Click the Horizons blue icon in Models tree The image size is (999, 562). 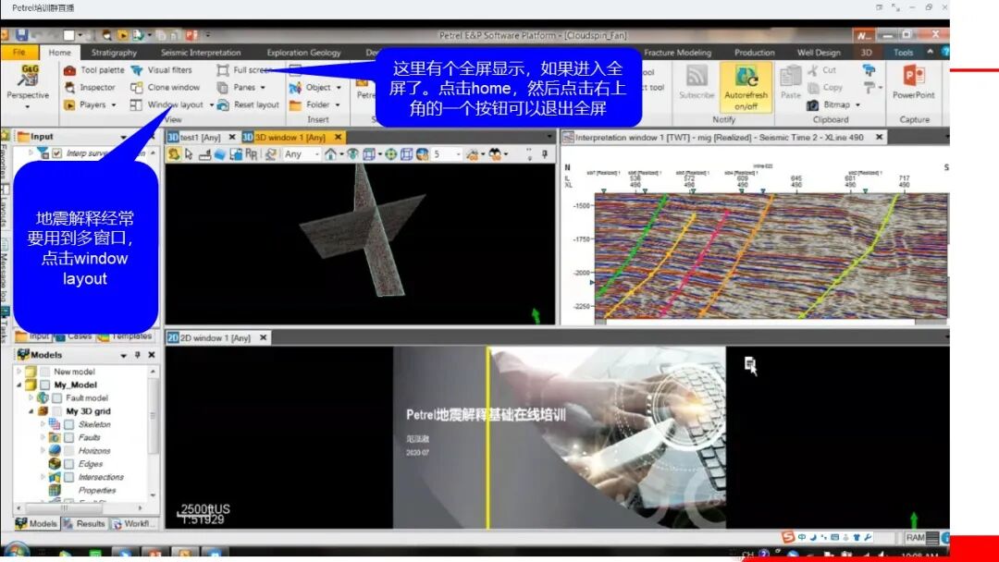(x=55, y=451)
